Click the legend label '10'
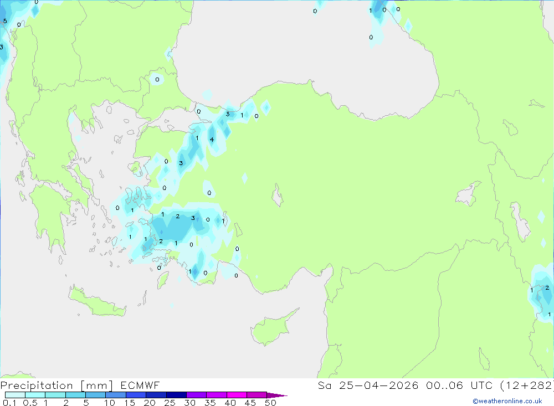This screenshot has height=406, width=554. coord(110,403)
